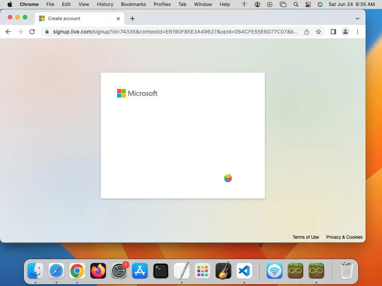Reload the current page
The height and width of the screenshot is (286, 382).
point(32,32)
